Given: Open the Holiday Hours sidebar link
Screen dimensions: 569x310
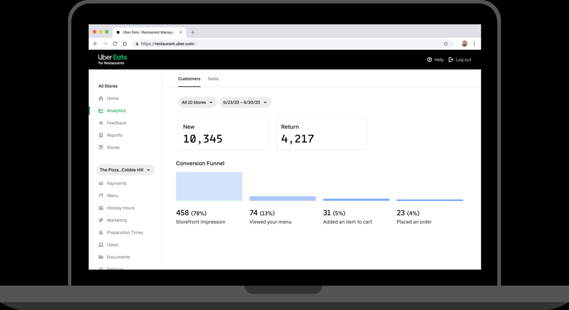Looking at the screenshot, I should tap(121, 208).
